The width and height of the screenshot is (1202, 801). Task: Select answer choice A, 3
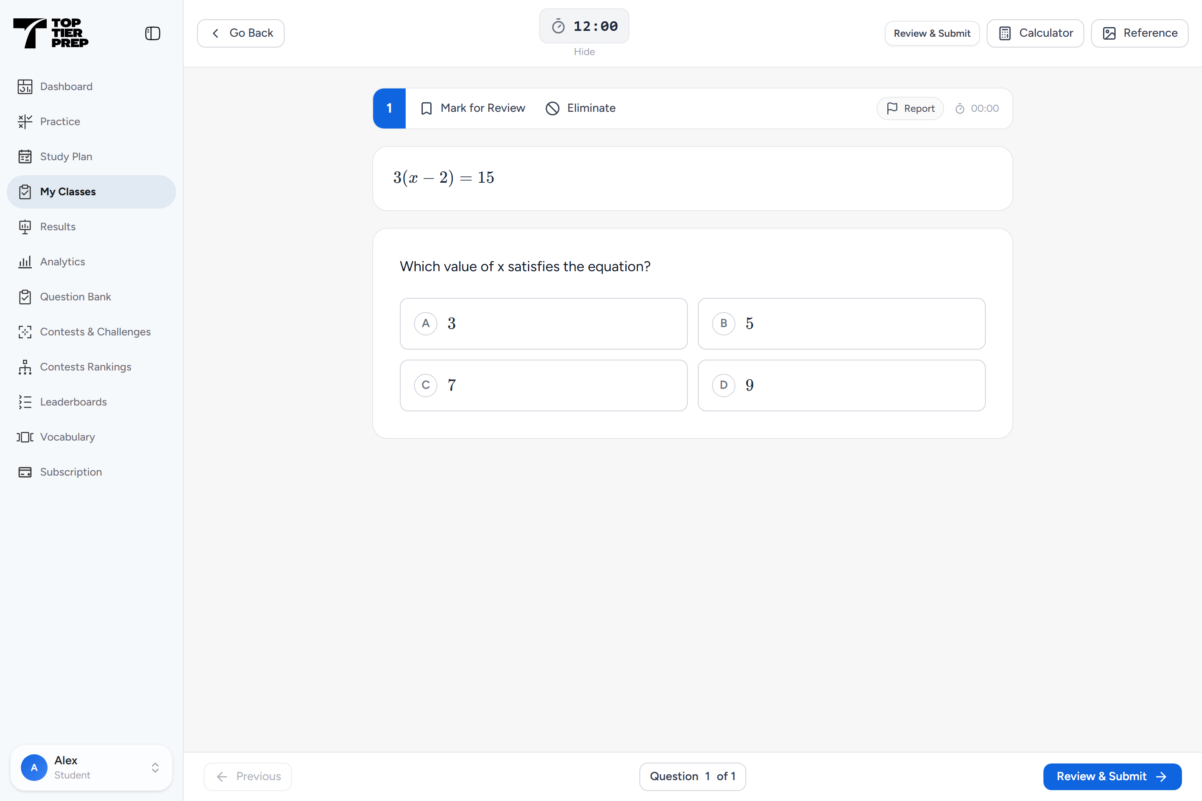(x=543, y=324)
